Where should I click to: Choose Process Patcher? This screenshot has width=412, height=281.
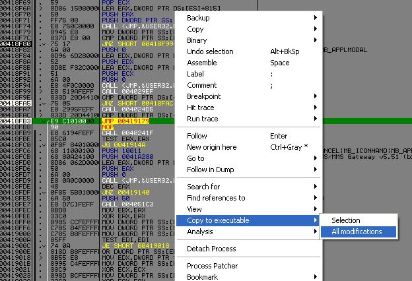pyautogui.click(x=248, y=266)
